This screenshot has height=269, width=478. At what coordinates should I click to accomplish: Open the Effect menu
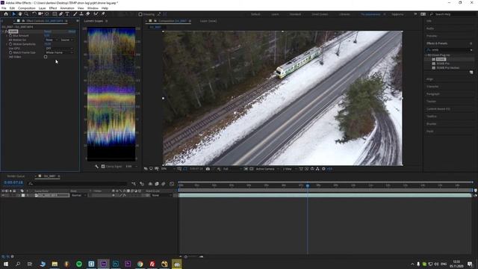(x=53, y=8)
